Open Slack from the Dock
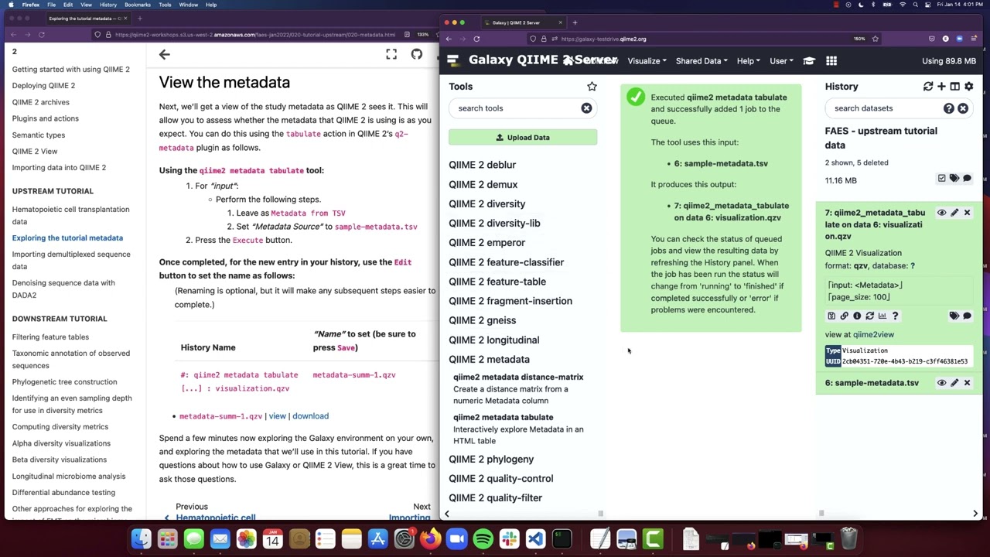The height and width of the screenshot is (557, 990). pos(510,538)
